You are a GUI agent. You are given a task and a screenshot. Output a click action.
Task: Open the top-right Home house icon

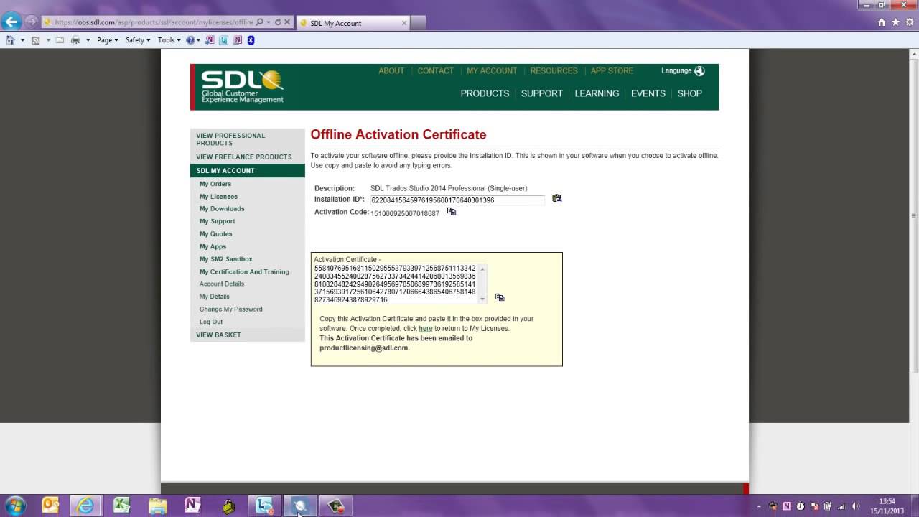click(882, 22)
